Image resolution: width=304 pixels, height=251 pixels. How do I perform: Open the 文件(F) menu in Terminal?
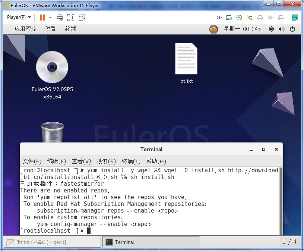[x=32, y=161]
